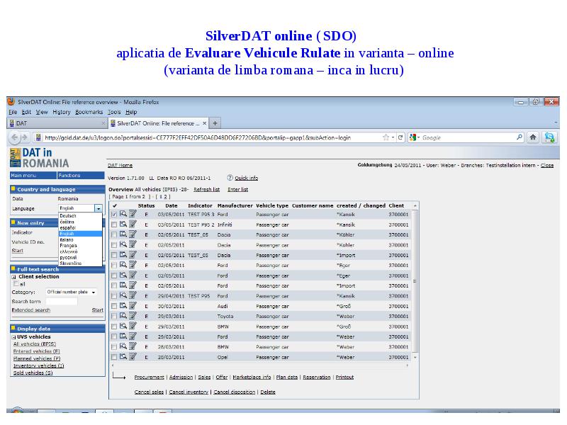
Task: Check the BMW 29/03/2011 row checkbox
Action: coord(114,327)
